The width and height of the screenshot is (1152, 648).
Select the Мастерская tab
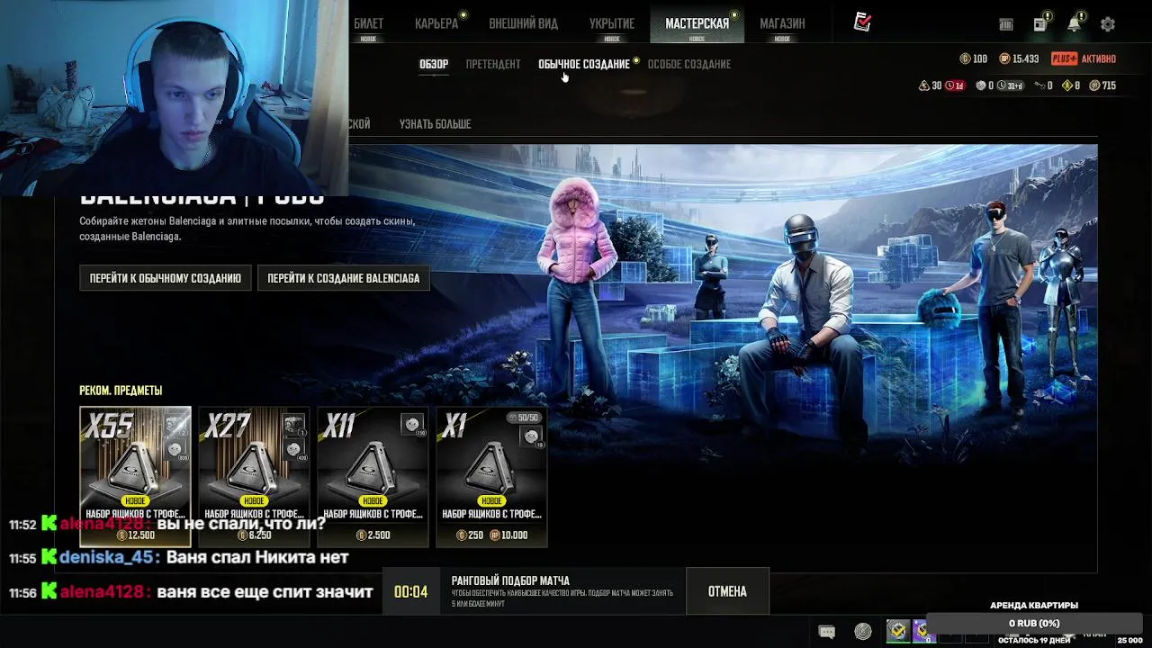pos(697,23)
